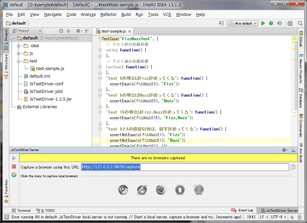Click the lock icon in status bar
This screenshot has height=223, width=307.
pyautogui.click(x=292, y=217)
